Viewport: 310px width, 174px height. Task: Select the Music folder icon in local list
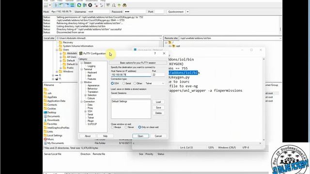[45, 139]
